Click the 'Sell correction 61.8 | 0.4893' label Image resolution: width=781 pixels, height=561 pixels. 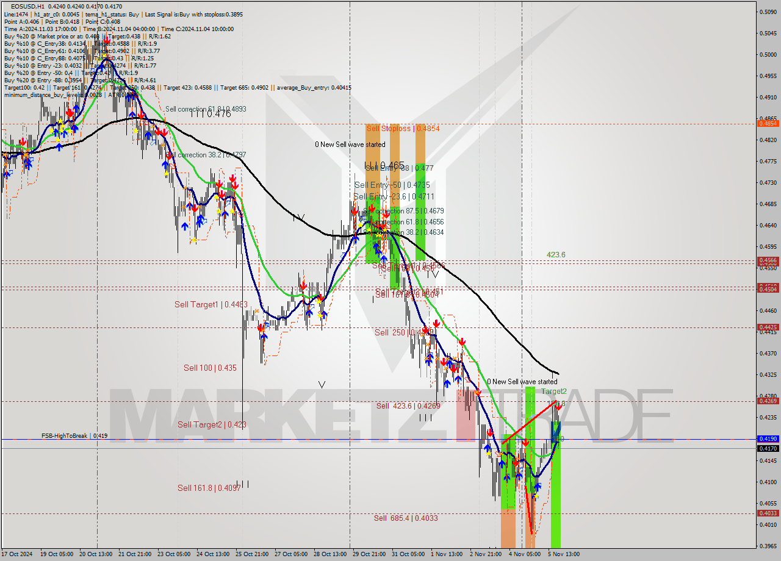206,109
